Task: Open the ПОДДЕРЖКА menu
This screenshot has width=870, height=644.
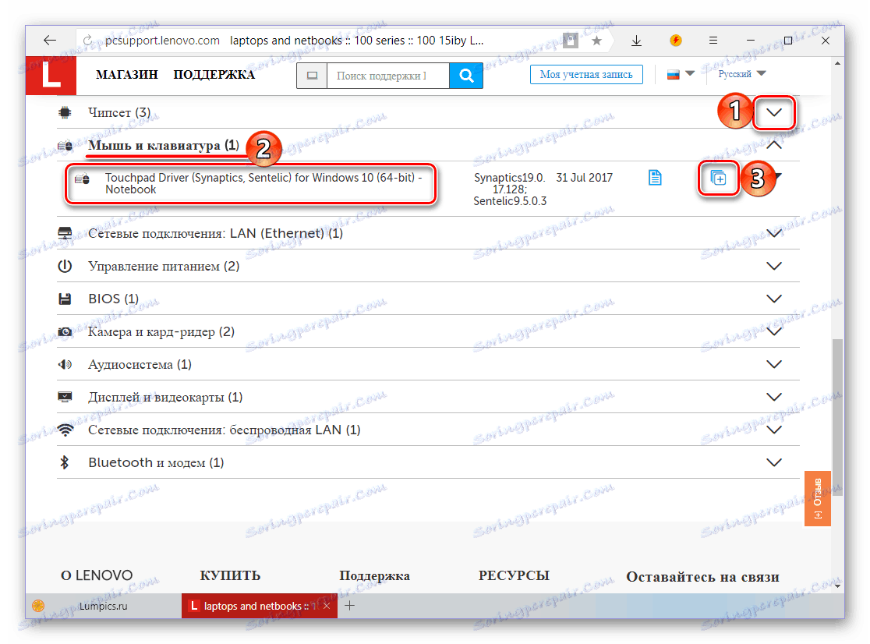Action: tap(214, 74)
